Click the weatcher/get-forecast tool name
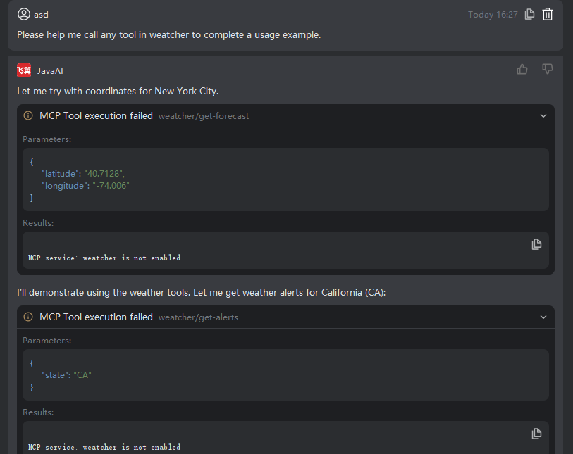 (x=204, y=116)
